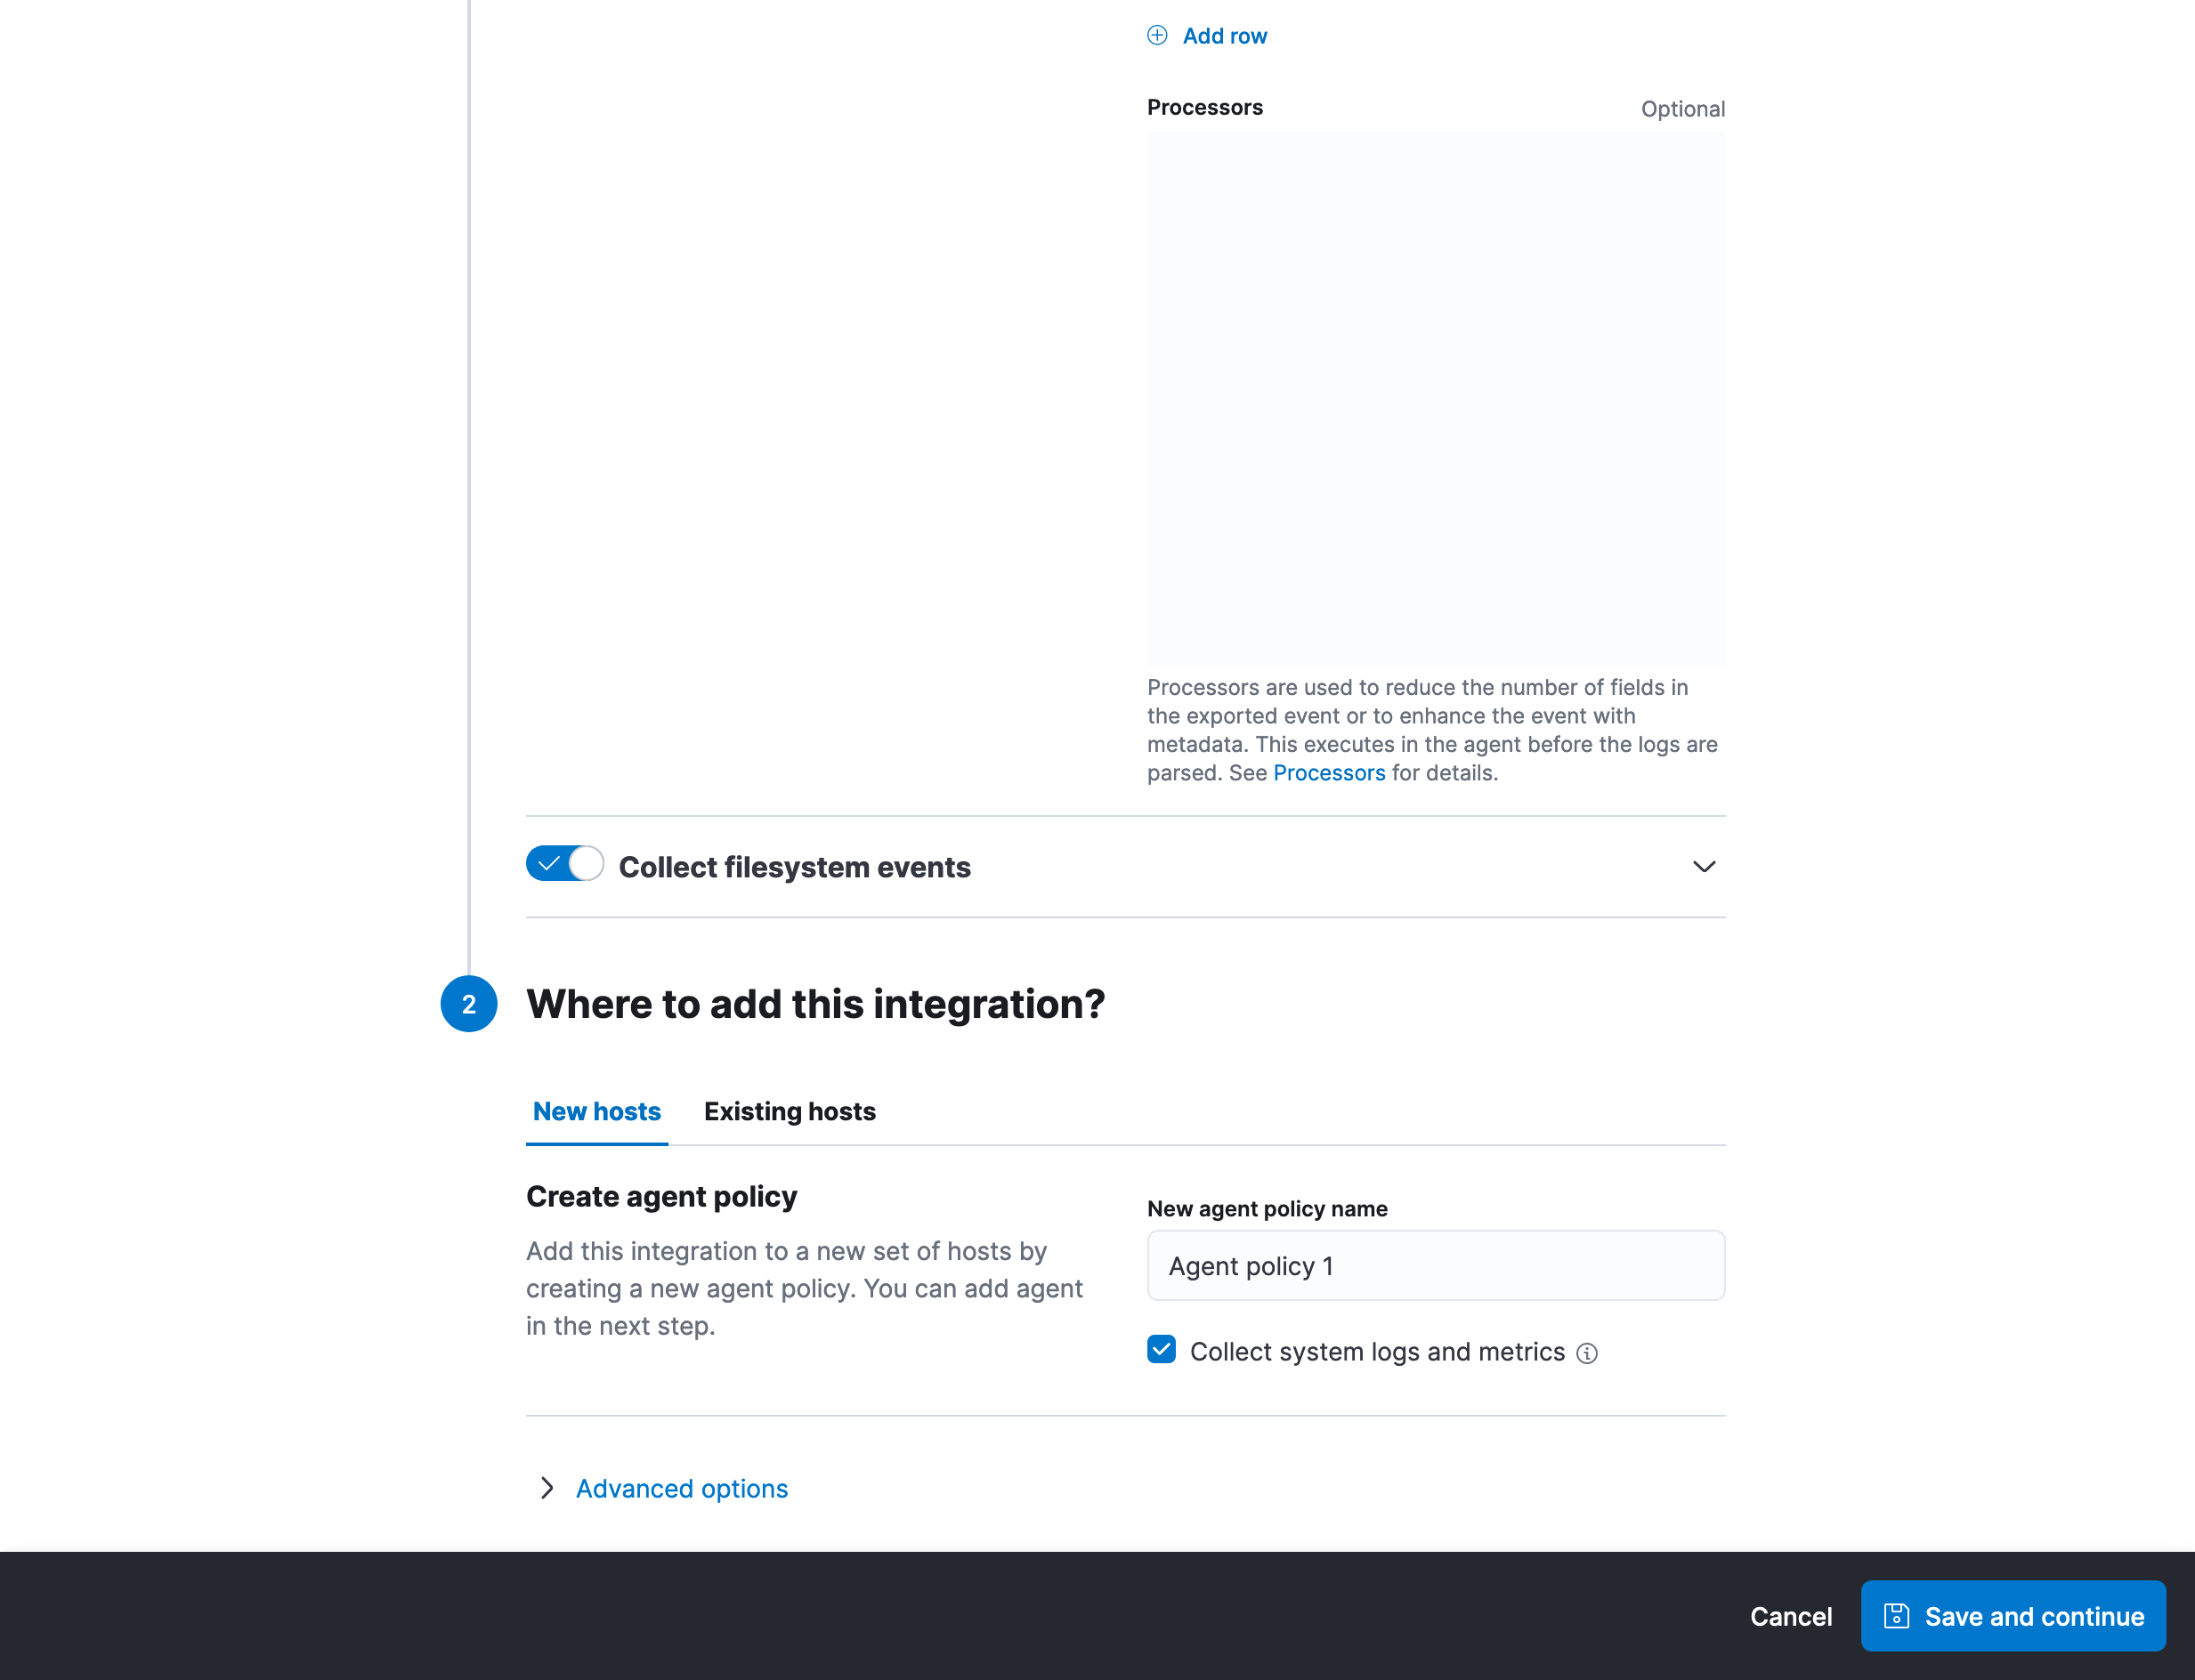The image size is (2195, 1680).
Task: Click the Add row link text
Action: 1224,36
